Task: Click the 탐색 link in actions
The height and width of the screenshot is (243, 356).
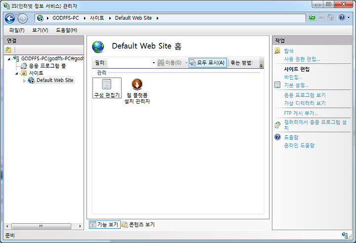Action: (289, 51)
